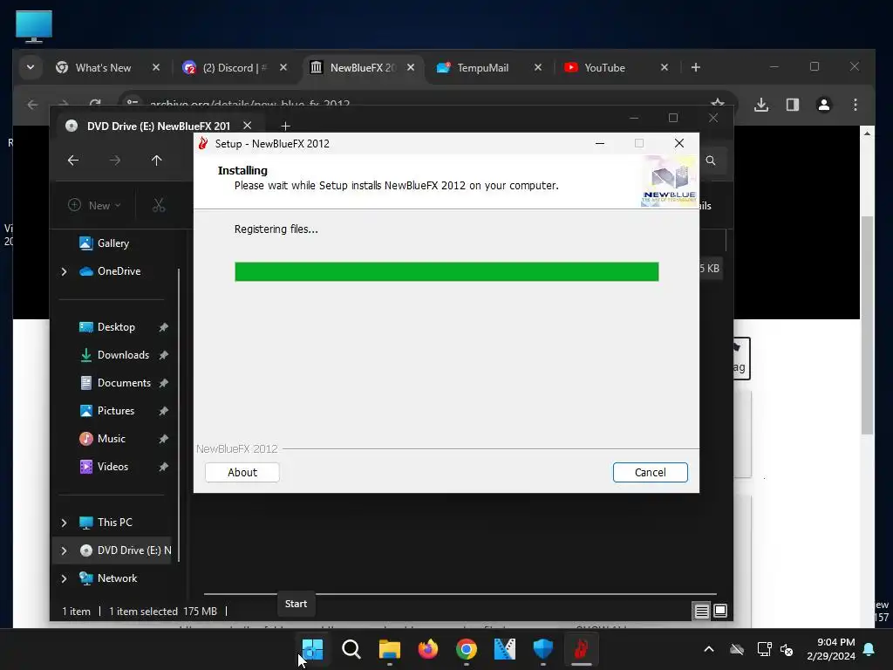Open Documents quick access folder
Screen dimensions: 893x670
[124, 383]
